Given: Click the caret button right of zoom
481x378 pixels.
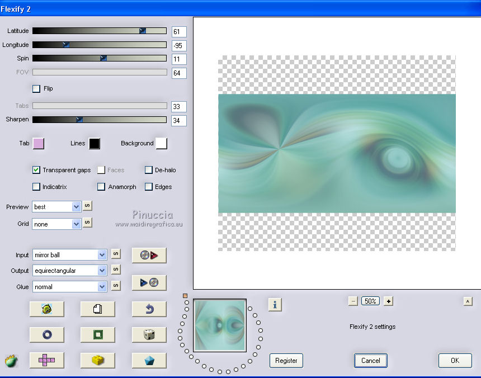Looking at the screenshot, I should point(468,301).
